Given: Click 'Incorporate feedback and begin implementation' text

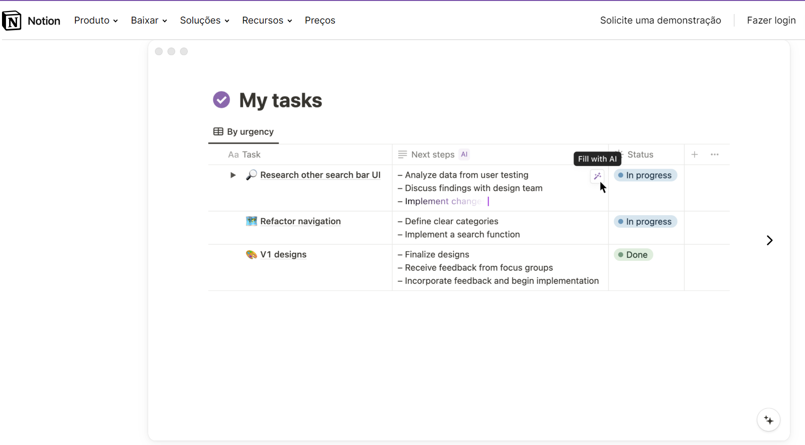Looking at the screenshot, I should [x=502, y=280].
